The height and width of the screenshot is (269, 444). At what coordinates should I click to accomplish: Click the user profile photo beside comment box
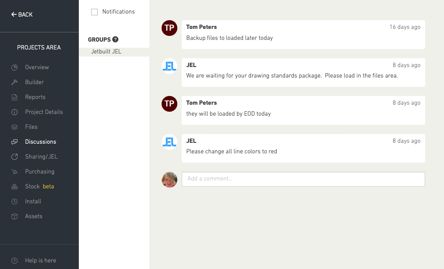click(169, 180)
